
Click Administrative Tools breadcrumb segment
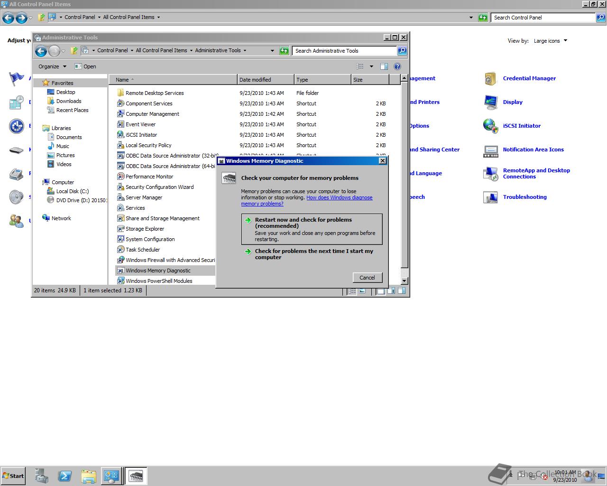click(218, 50)
